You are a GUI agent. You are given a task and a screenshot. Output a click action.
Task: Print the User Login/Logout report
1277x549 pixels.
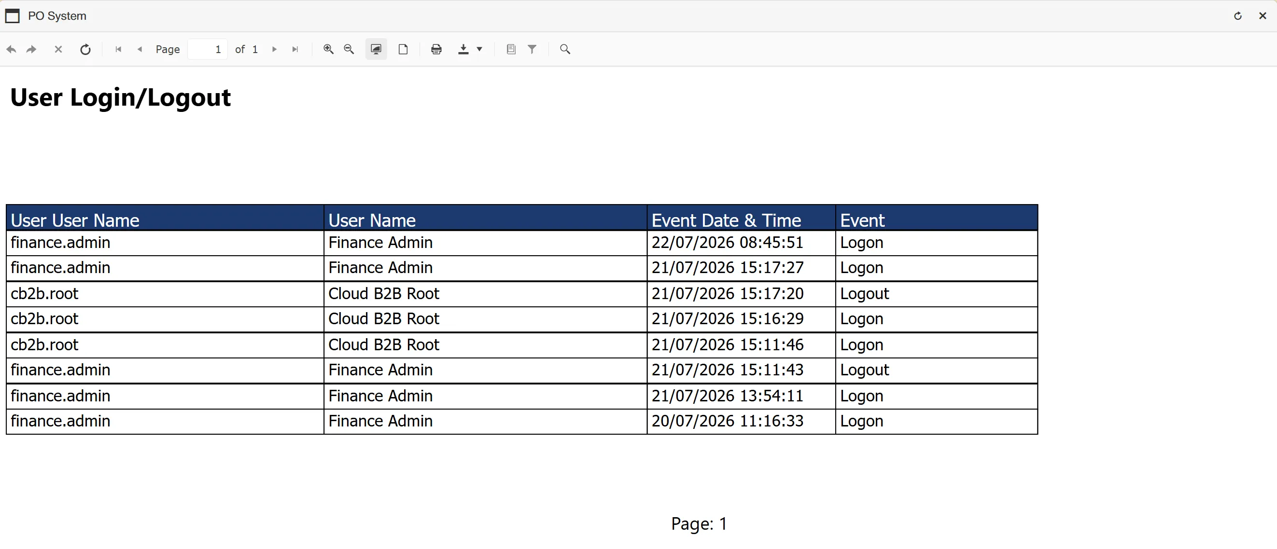pyautogui.click(x=436, y=49)
